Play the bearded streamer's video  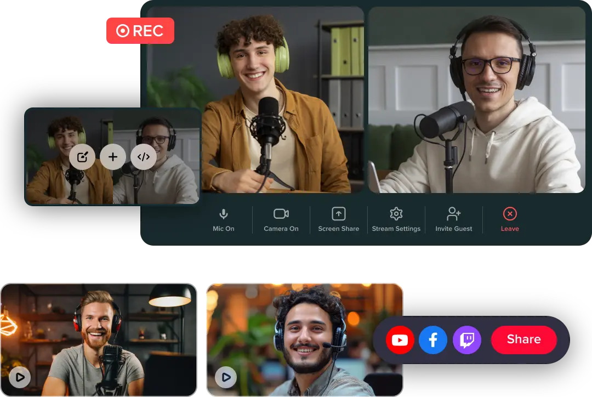20,377
